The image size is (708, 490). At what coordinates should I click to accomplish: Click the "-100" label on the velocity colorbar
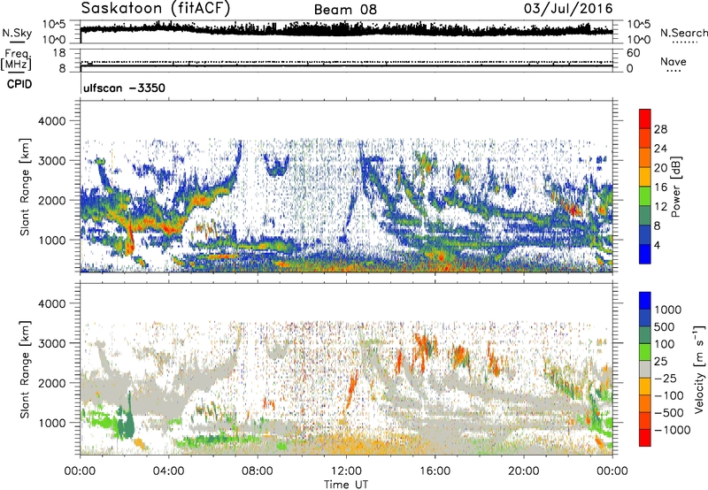point(669,395)
